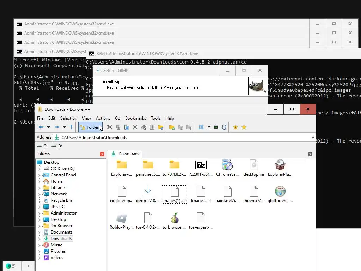Click the Views grid icon
Screen dimensions: 361x271
201,127
